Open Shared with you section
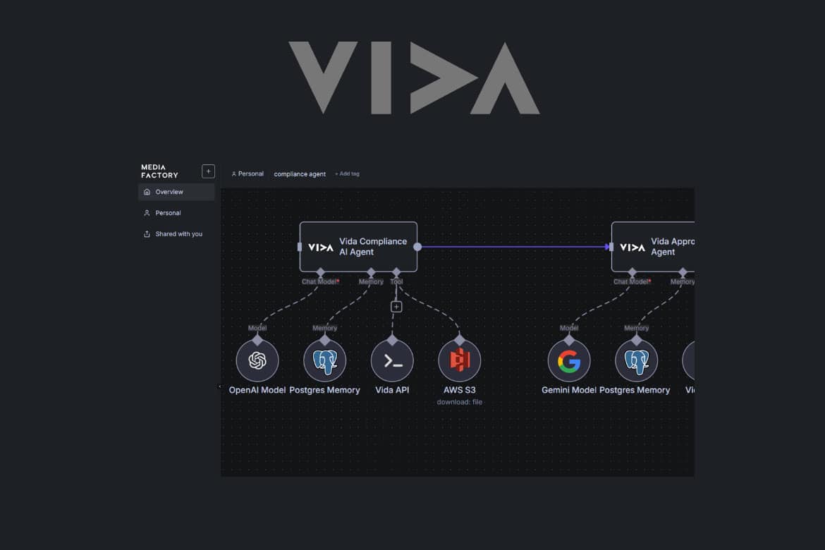The image size is (825, 550). pos(176,234)
